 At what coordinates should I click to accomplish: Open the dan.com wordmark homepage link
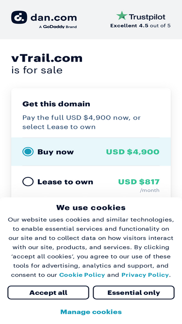coord(53,17)
